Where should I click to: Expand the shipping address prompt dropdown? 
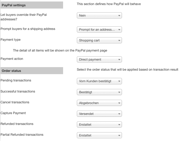pyautogui.click(x=99, y=30)
